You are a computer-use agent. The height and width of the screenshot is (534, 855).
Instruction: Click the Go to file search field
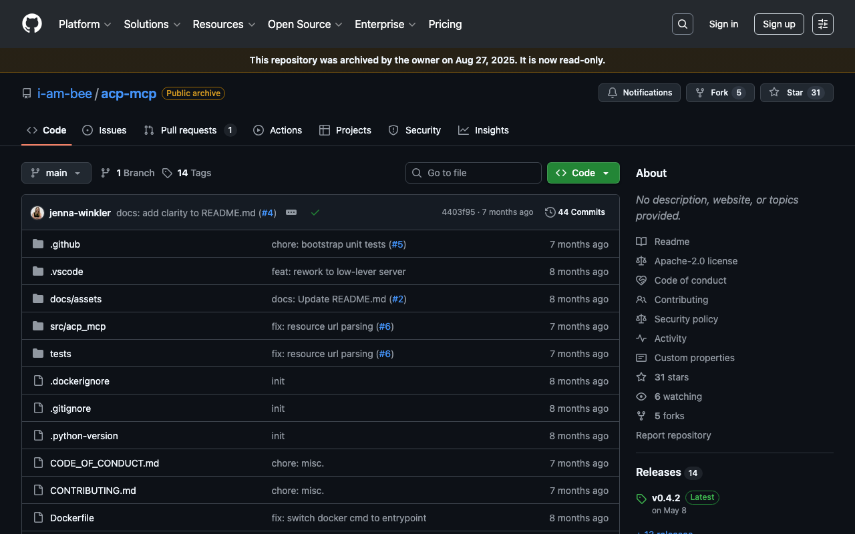click(474, 173)
